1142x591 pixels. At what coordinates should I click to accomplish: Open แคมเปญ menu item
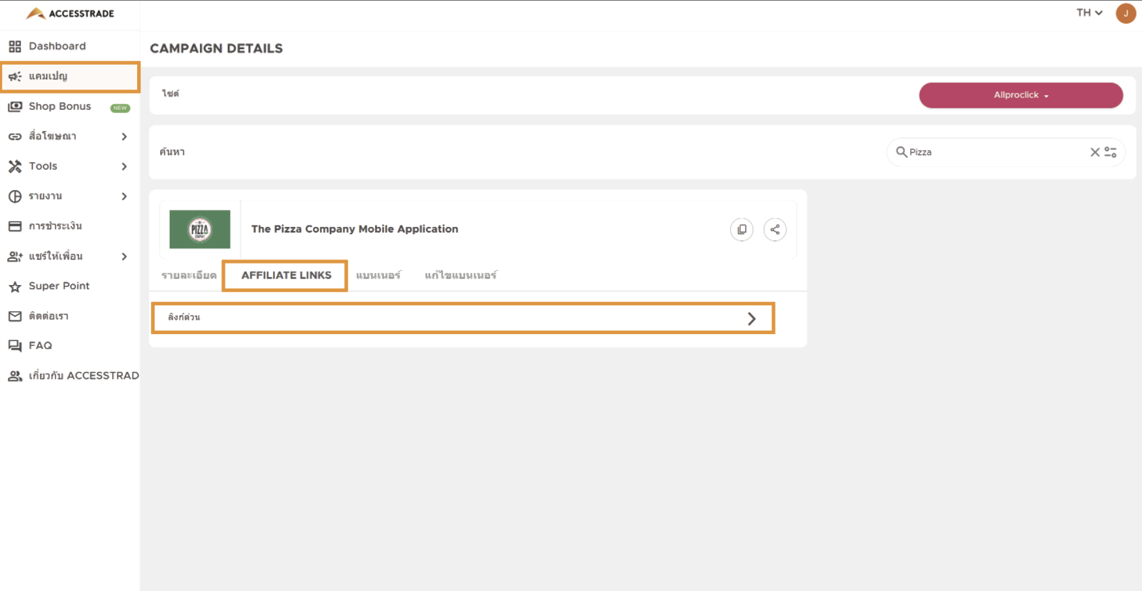(70, 76)
